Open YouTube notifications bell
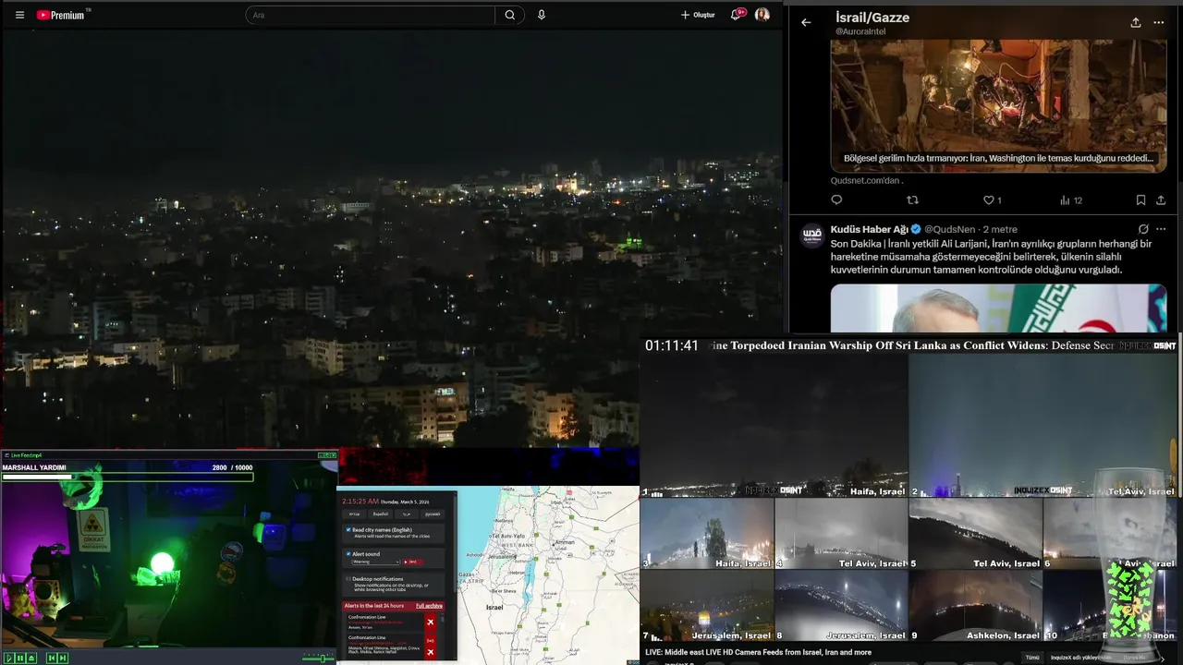1183x665 pixels. pyautogui.click(x=737, y=15)
